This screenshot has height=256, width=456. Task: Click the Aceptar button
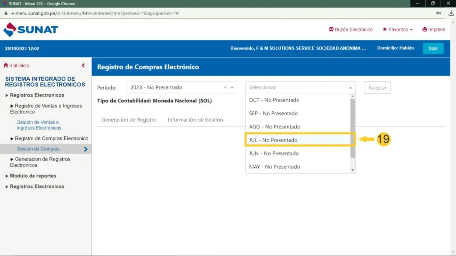point(377,88)
